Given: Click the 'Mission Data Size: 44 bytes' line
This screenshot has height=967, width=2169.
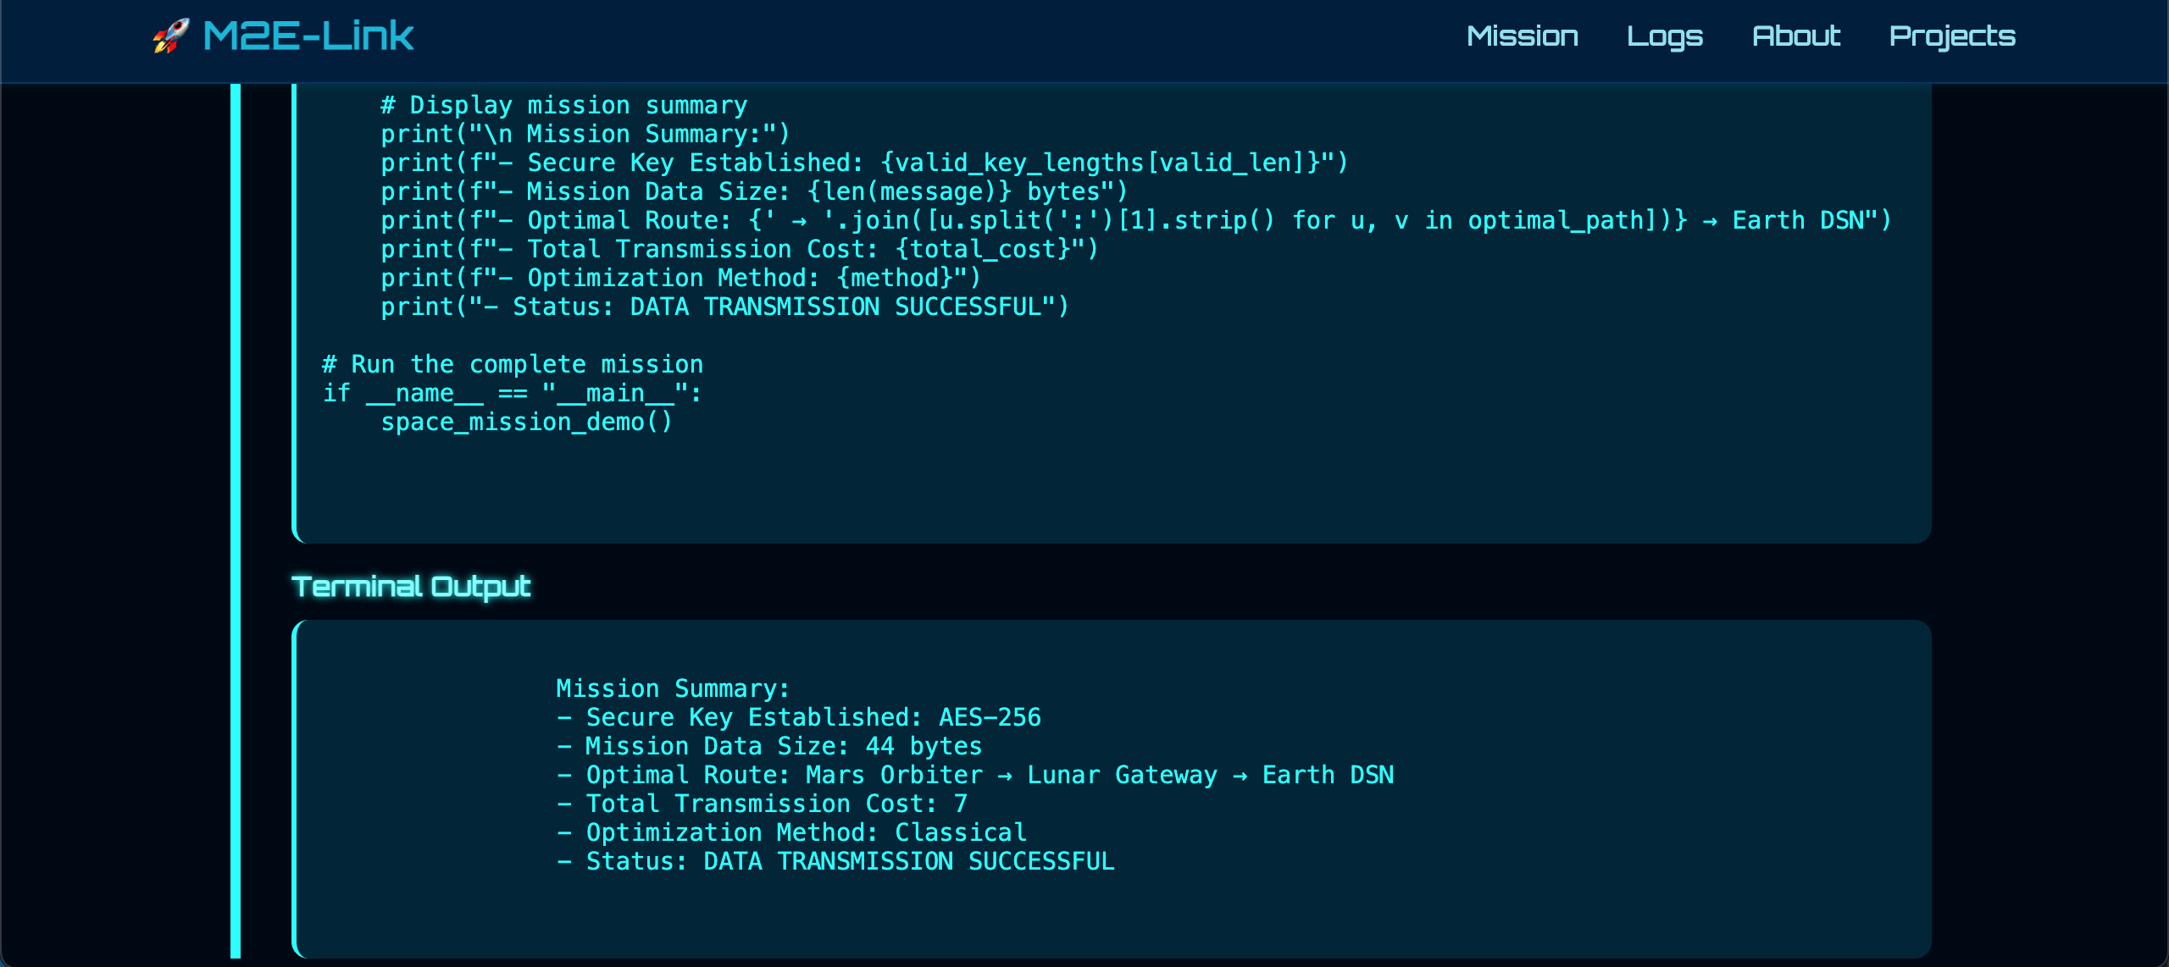Looking at the screenshot, I should [768, 746].
